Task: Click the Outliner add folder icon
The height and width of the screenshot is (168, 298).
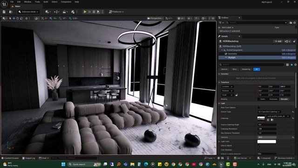Action: 291,23
